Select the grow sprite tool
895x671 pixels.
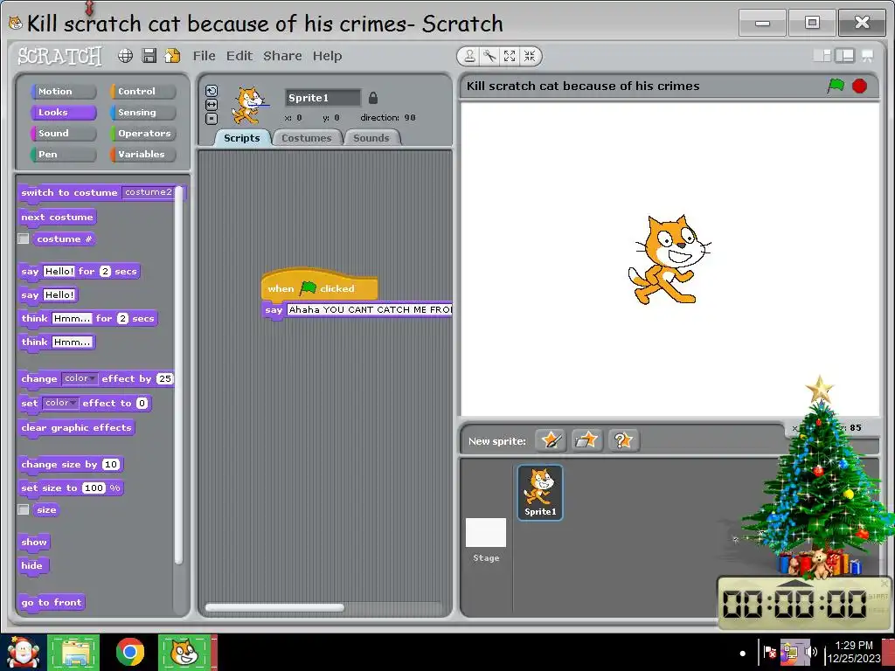click(x=510, y=56)
